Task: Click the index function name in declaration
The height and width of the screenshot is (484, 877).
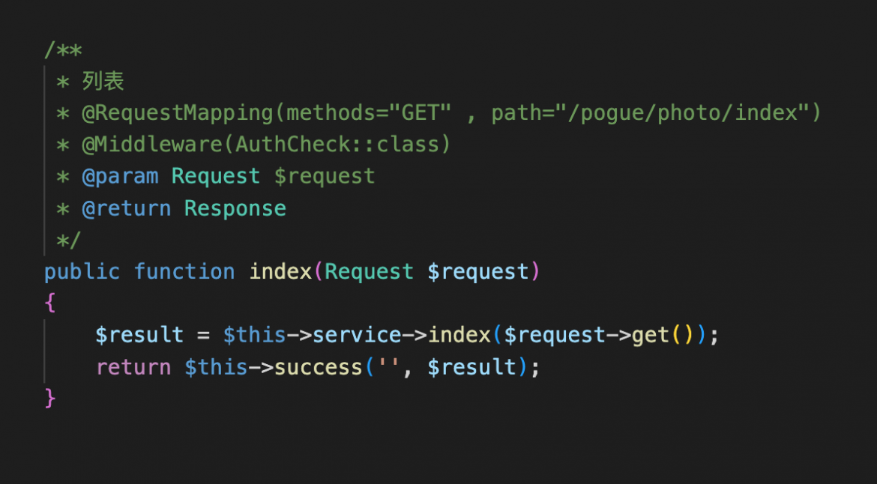Action: click(x=280, y=271)
